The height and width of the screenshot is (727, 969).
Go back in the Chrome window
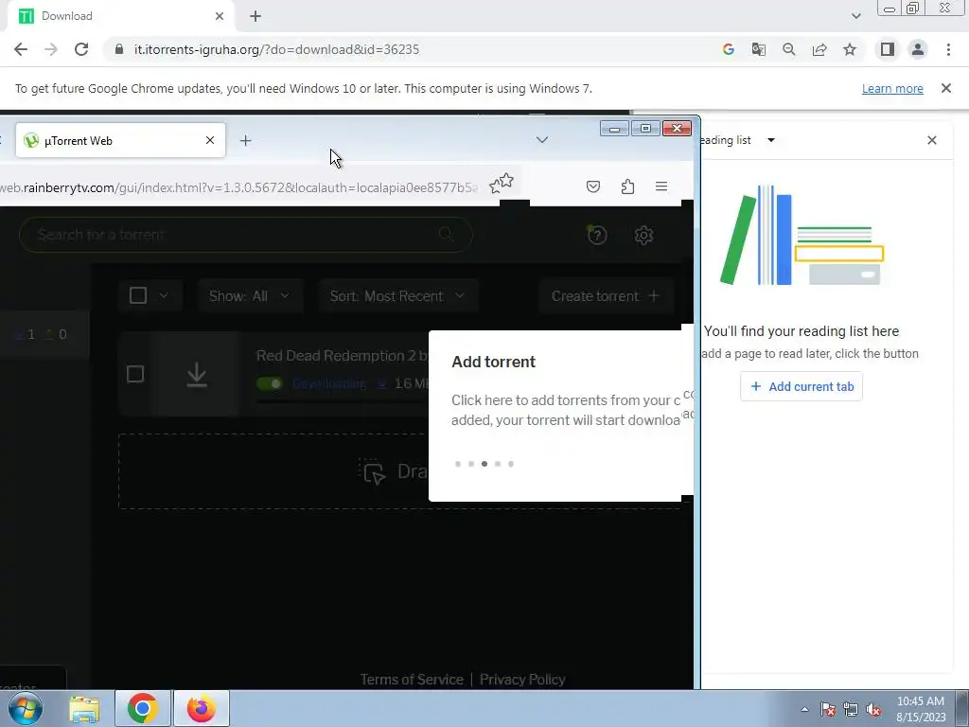pyautogui.click(x=21, y=49)
